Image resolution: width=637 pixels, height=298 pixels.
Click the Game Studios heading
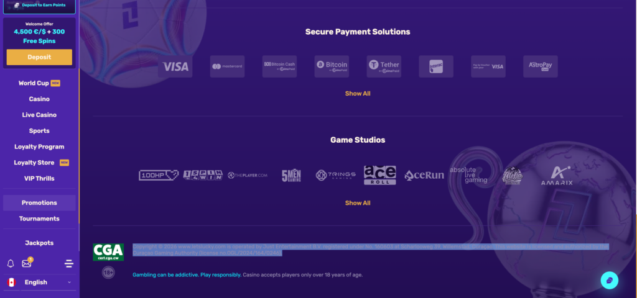point(358,140)
